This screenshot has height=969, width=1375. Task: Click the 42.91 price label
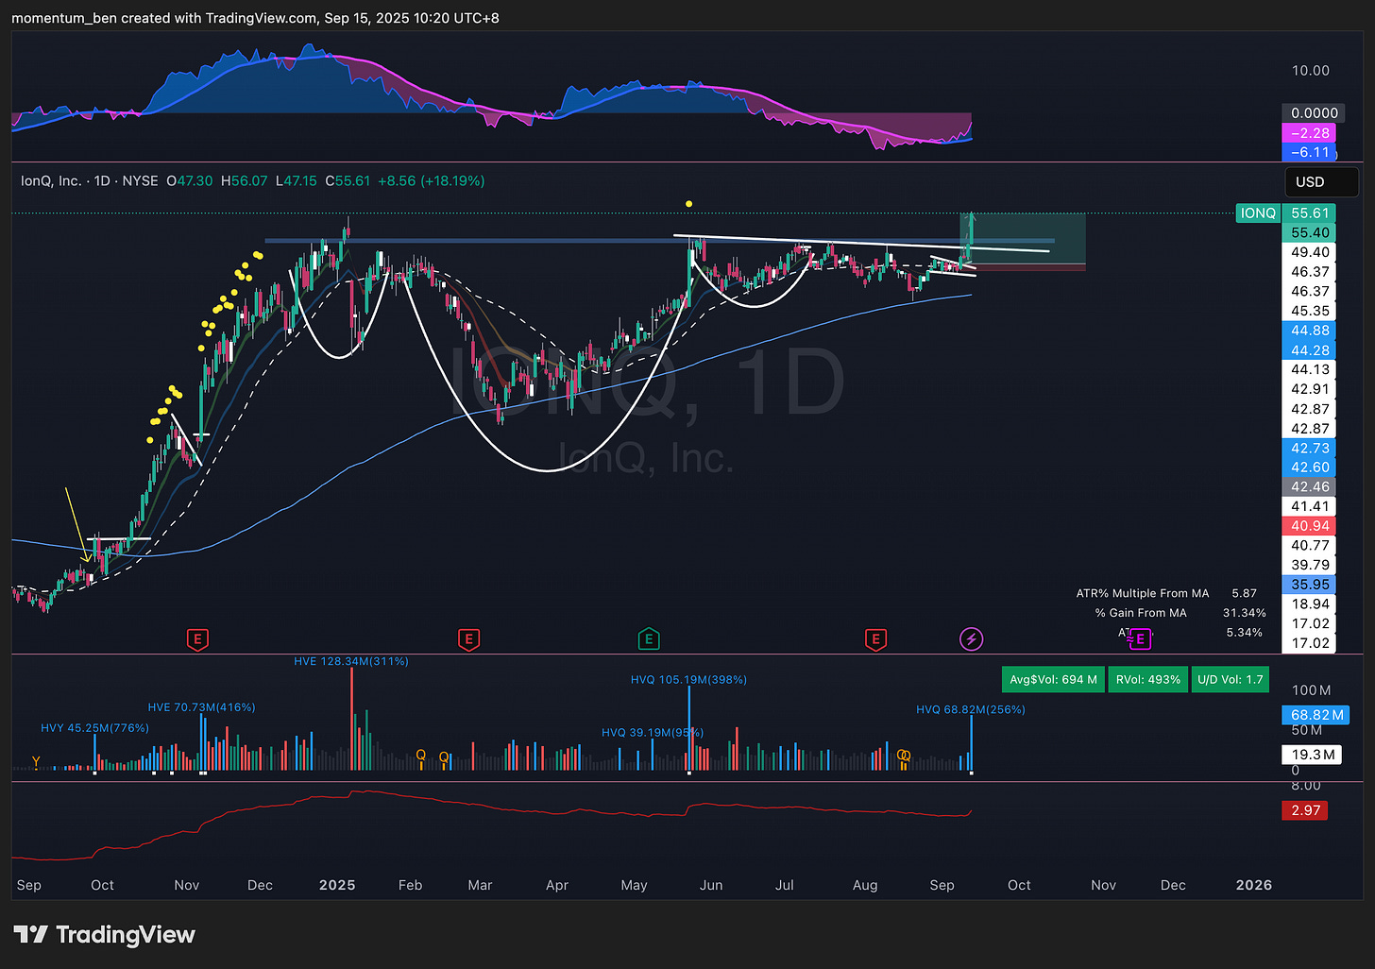(x=1310, y=389)
